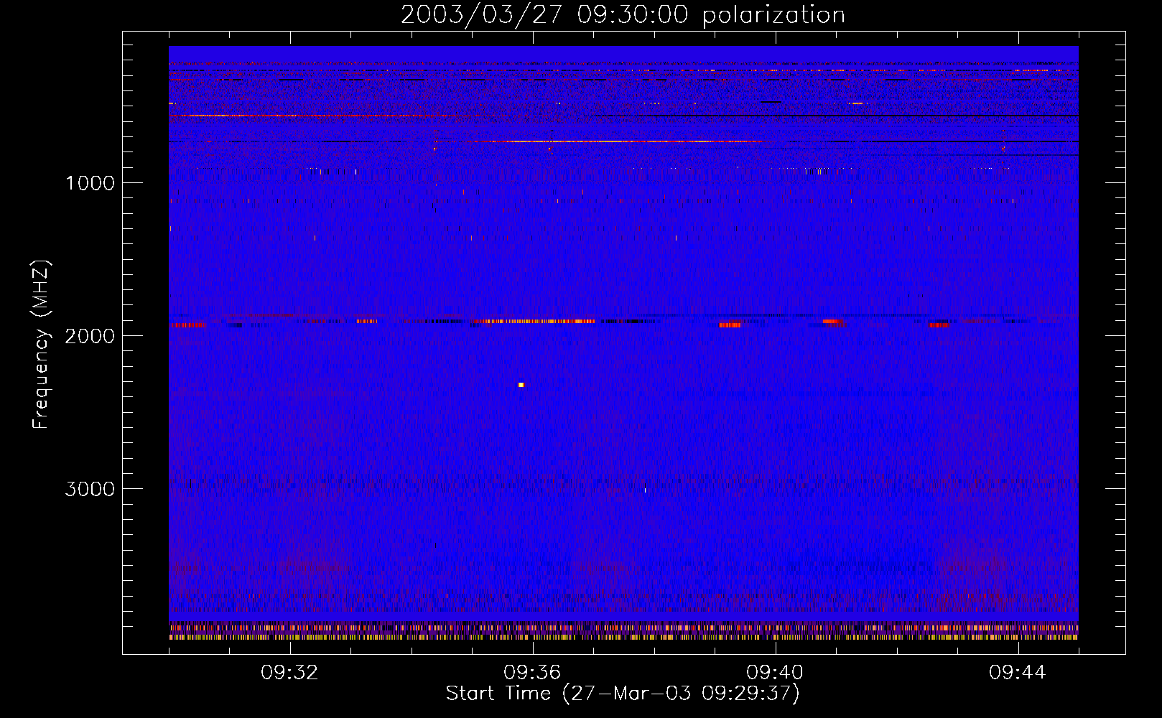This screenshot has height=718, width=1162.
Task: Click the 09:36 time tick label
Action: tap(533, 673)
